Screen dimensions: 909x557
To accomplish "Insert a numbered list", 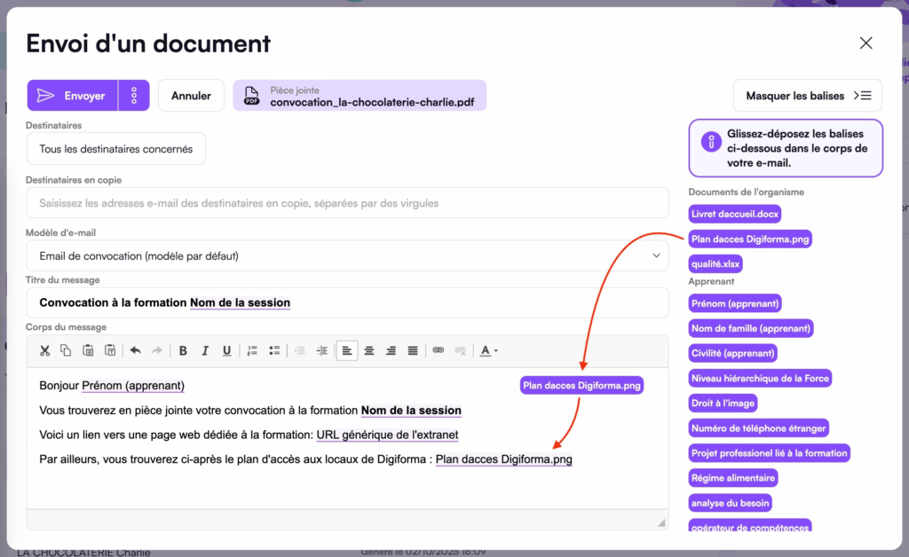I will click(x=252, y=350).
